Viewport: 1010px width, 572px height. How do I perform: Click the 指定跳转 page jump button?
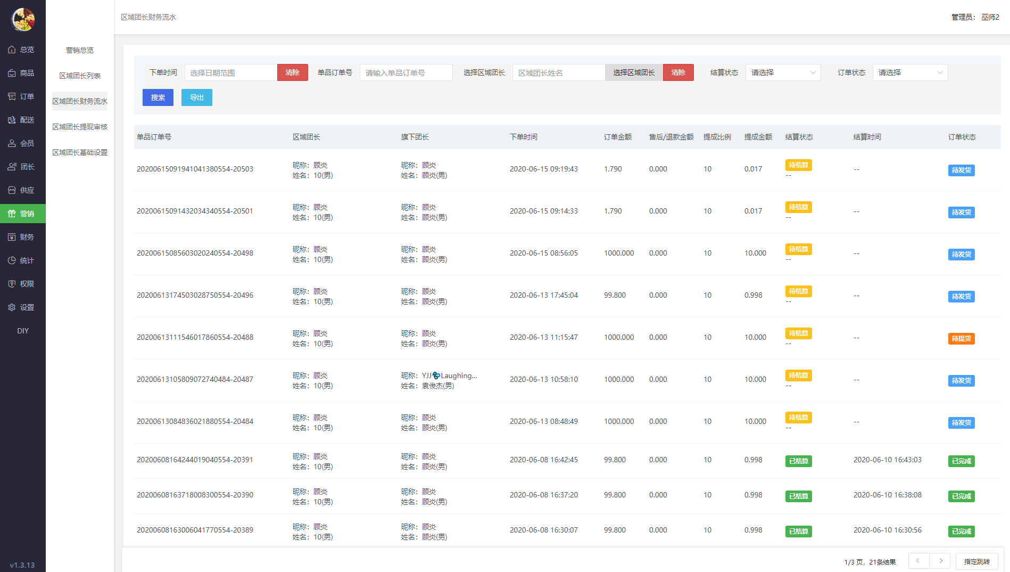point(976,561)
